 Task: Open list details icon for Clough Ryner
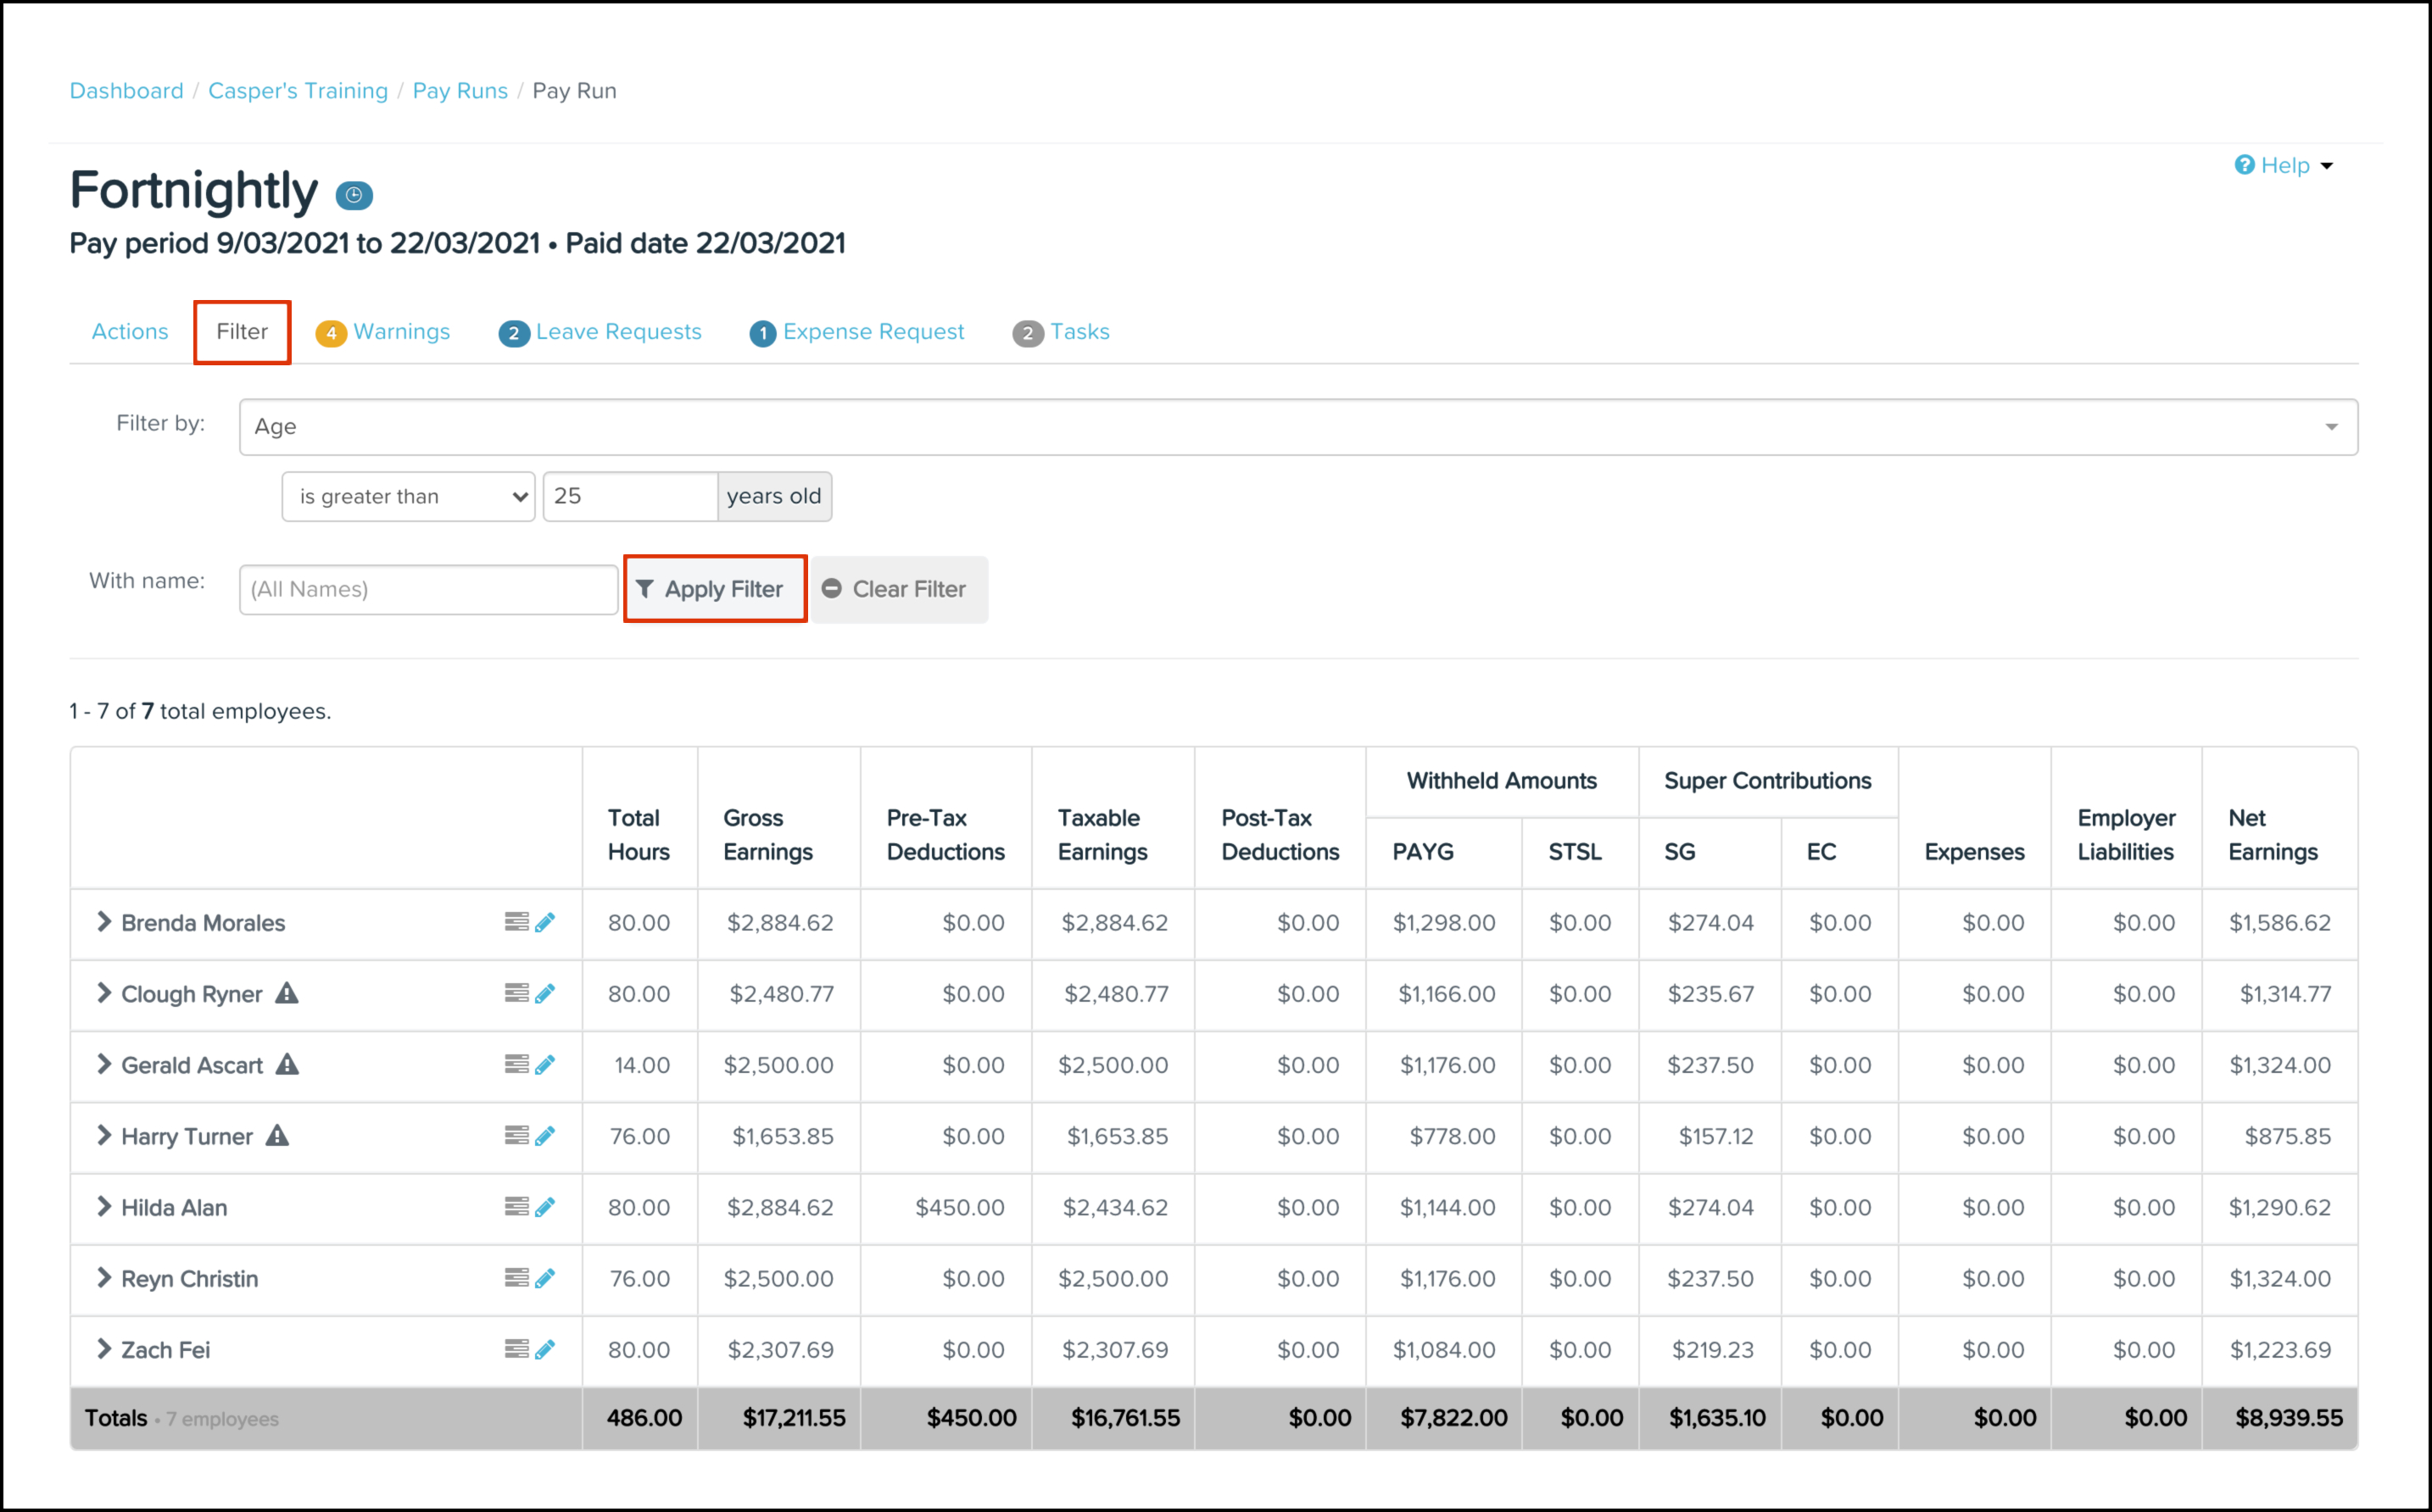pyautogui.click(x=516, y=993)
